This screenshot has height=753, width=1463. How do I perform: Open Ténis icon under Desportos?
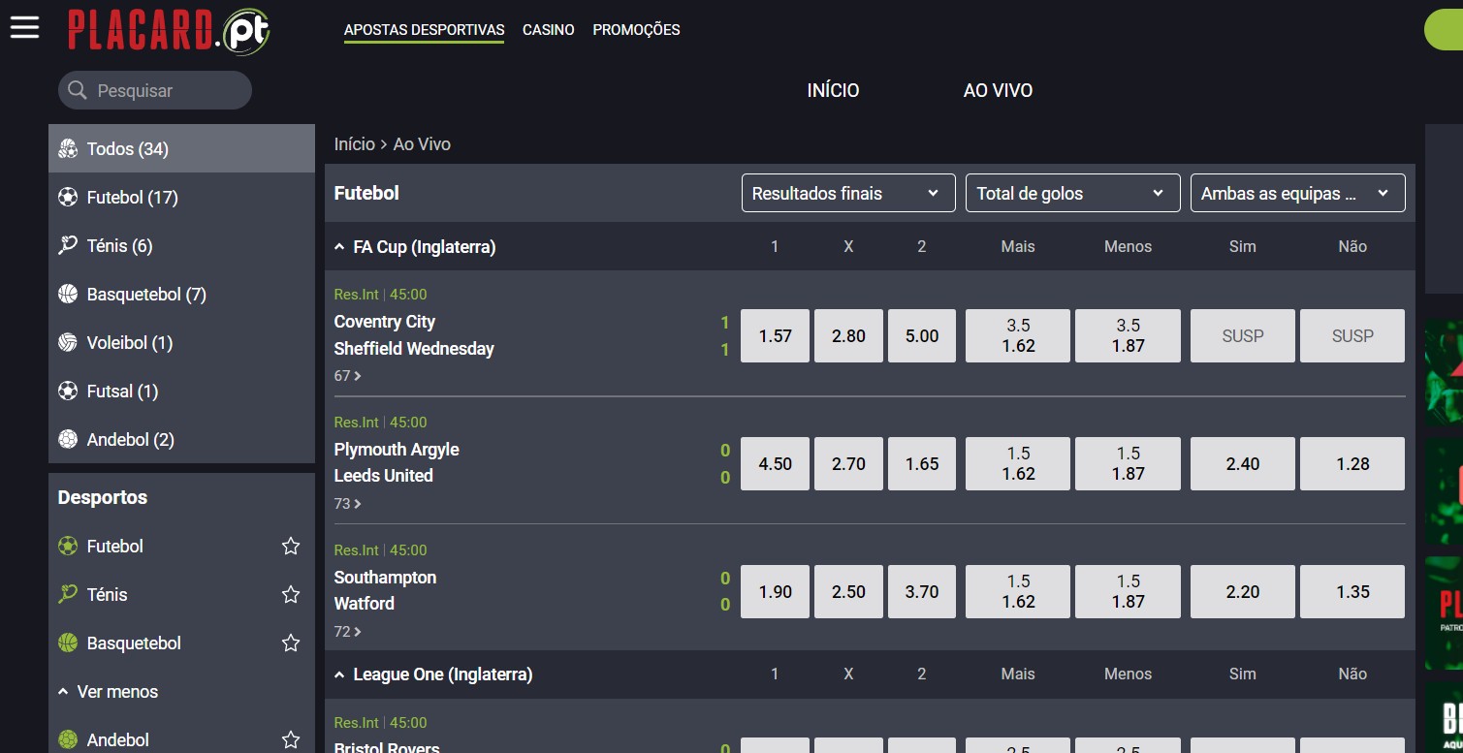tap(68, 594)
